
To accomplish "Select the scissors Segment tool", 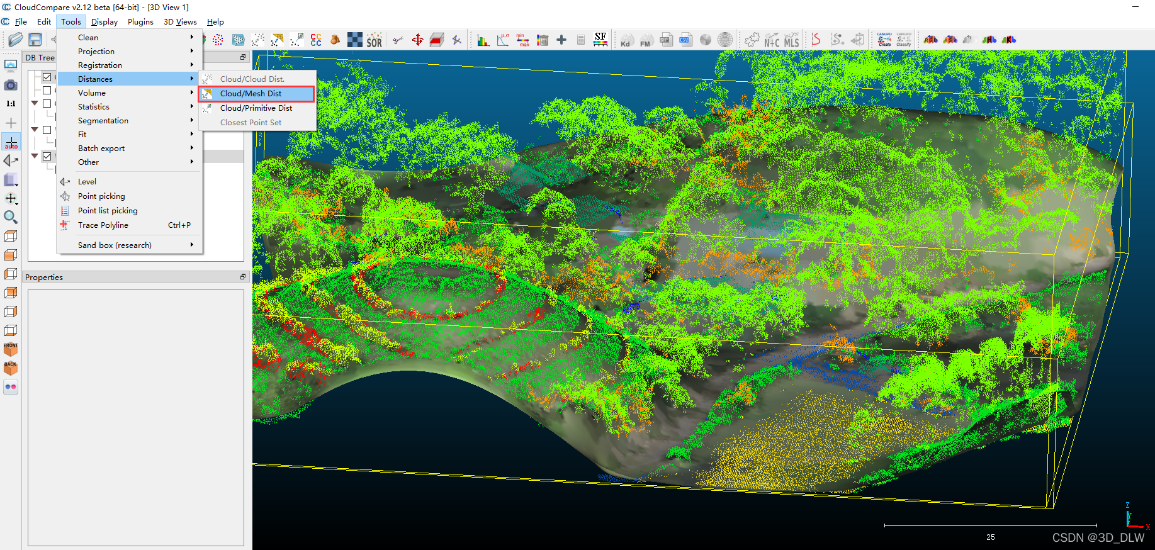I will point(398,40).
